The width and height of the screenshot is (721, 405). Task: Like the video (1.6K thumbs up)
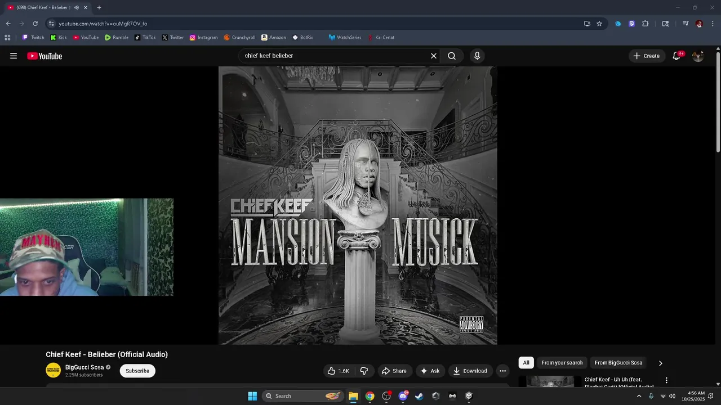coord(339,371)
